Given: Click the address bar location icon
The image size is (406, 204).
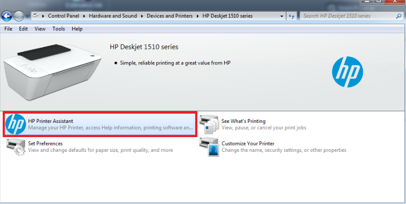Looking at the screenshot, I should 36,16.
